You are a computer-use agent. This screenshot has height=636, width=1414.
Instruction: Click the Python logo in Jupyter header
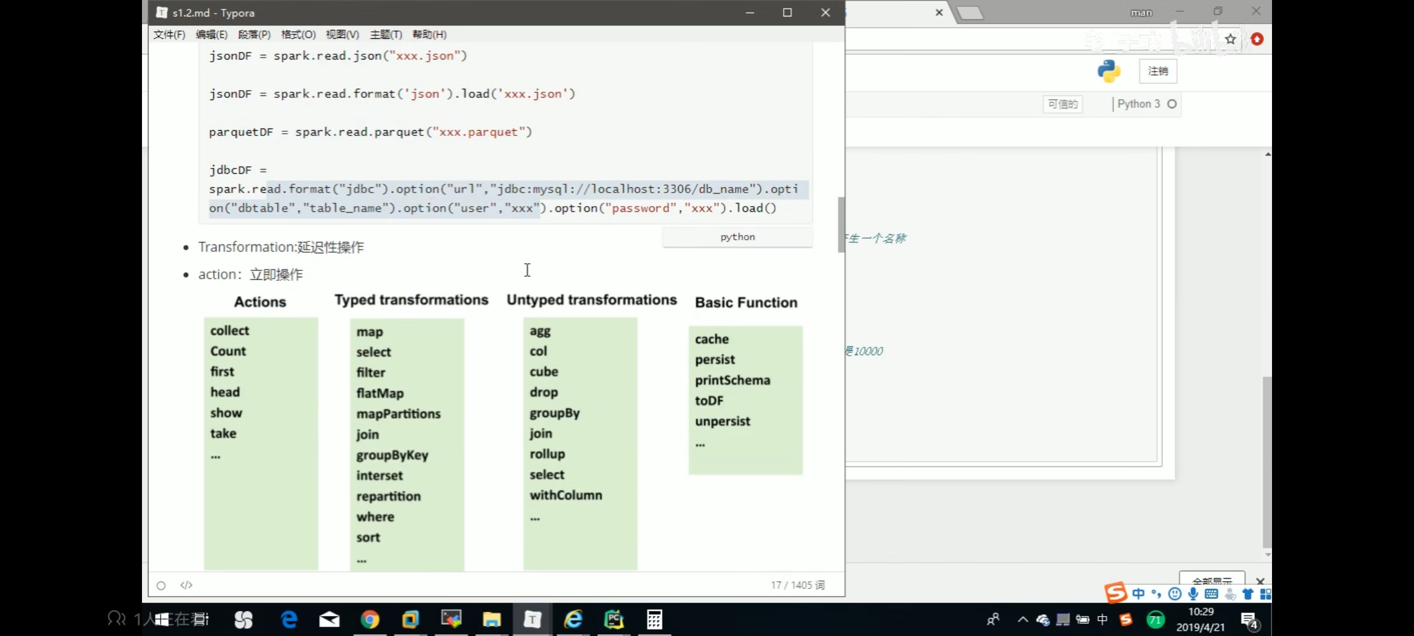1109,71
